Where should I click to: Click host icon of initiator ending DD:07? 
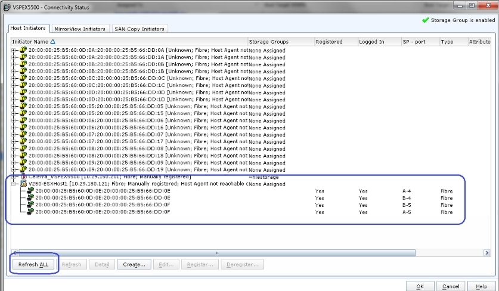click(23, 134)
